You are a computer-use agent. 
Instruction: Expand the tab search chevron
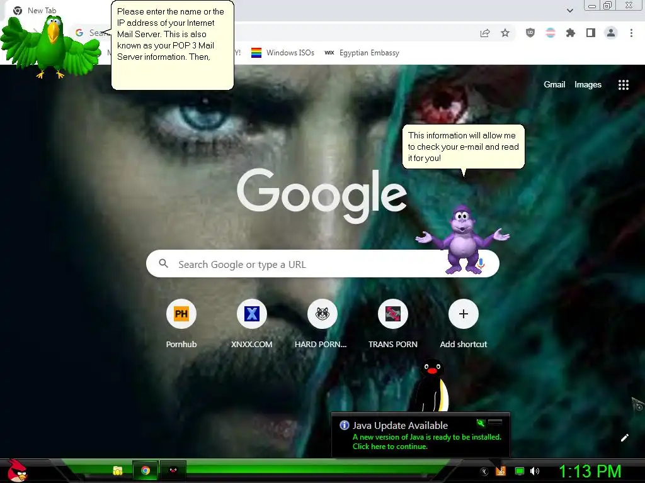(x=569, y=11)
